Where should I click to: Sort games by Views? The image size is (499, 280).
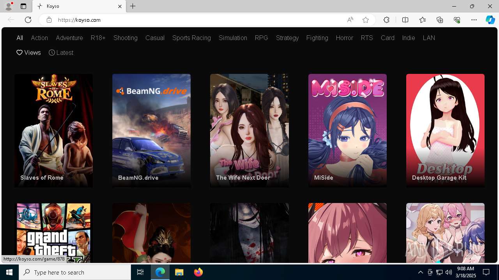coord(28,52)
